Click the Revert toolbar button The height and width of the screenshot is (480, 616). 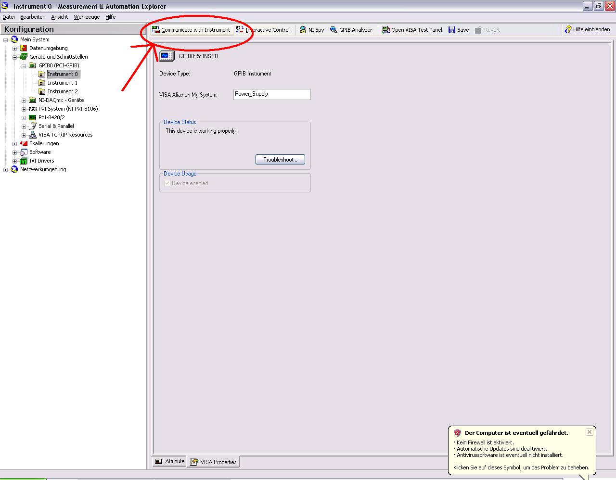coord(488,30)
